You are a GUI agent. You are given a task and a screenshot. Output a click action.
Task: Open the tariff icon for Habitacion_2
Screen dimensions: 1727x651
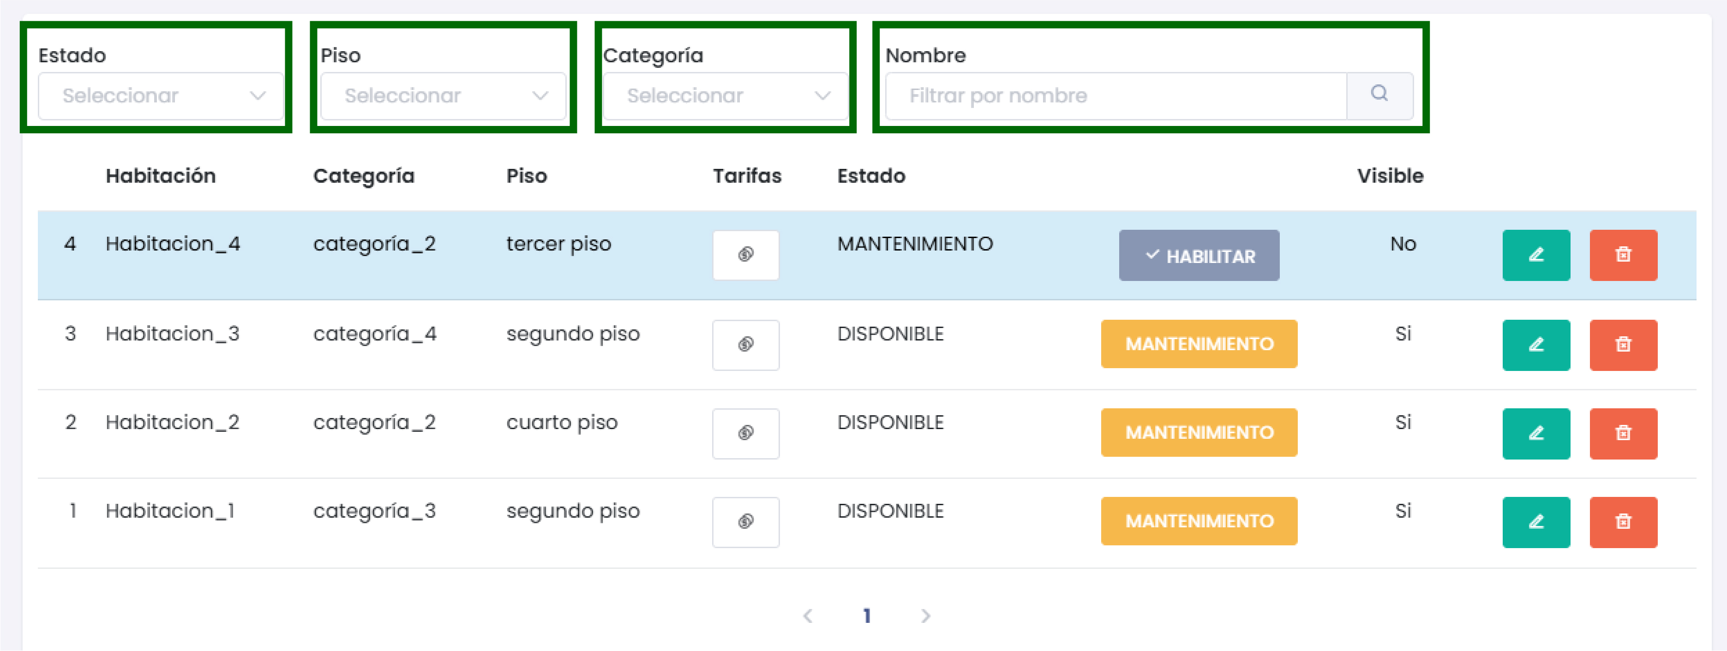(745, 434)
